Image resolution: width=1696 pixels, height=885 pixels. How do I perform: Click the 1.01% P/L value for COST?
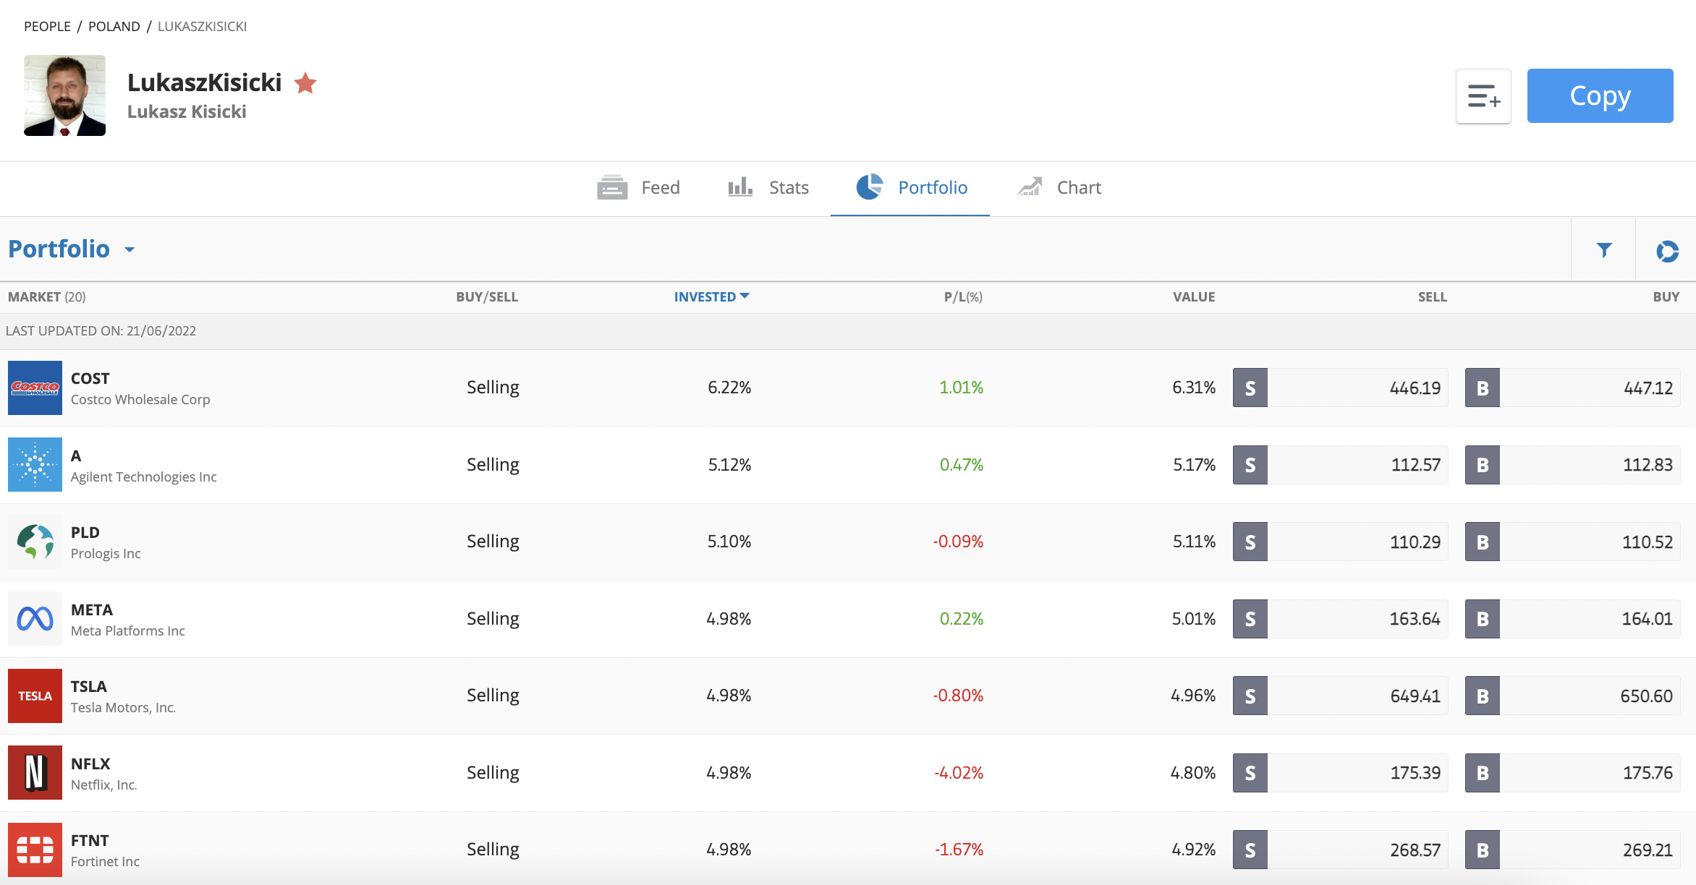point(961,388)
